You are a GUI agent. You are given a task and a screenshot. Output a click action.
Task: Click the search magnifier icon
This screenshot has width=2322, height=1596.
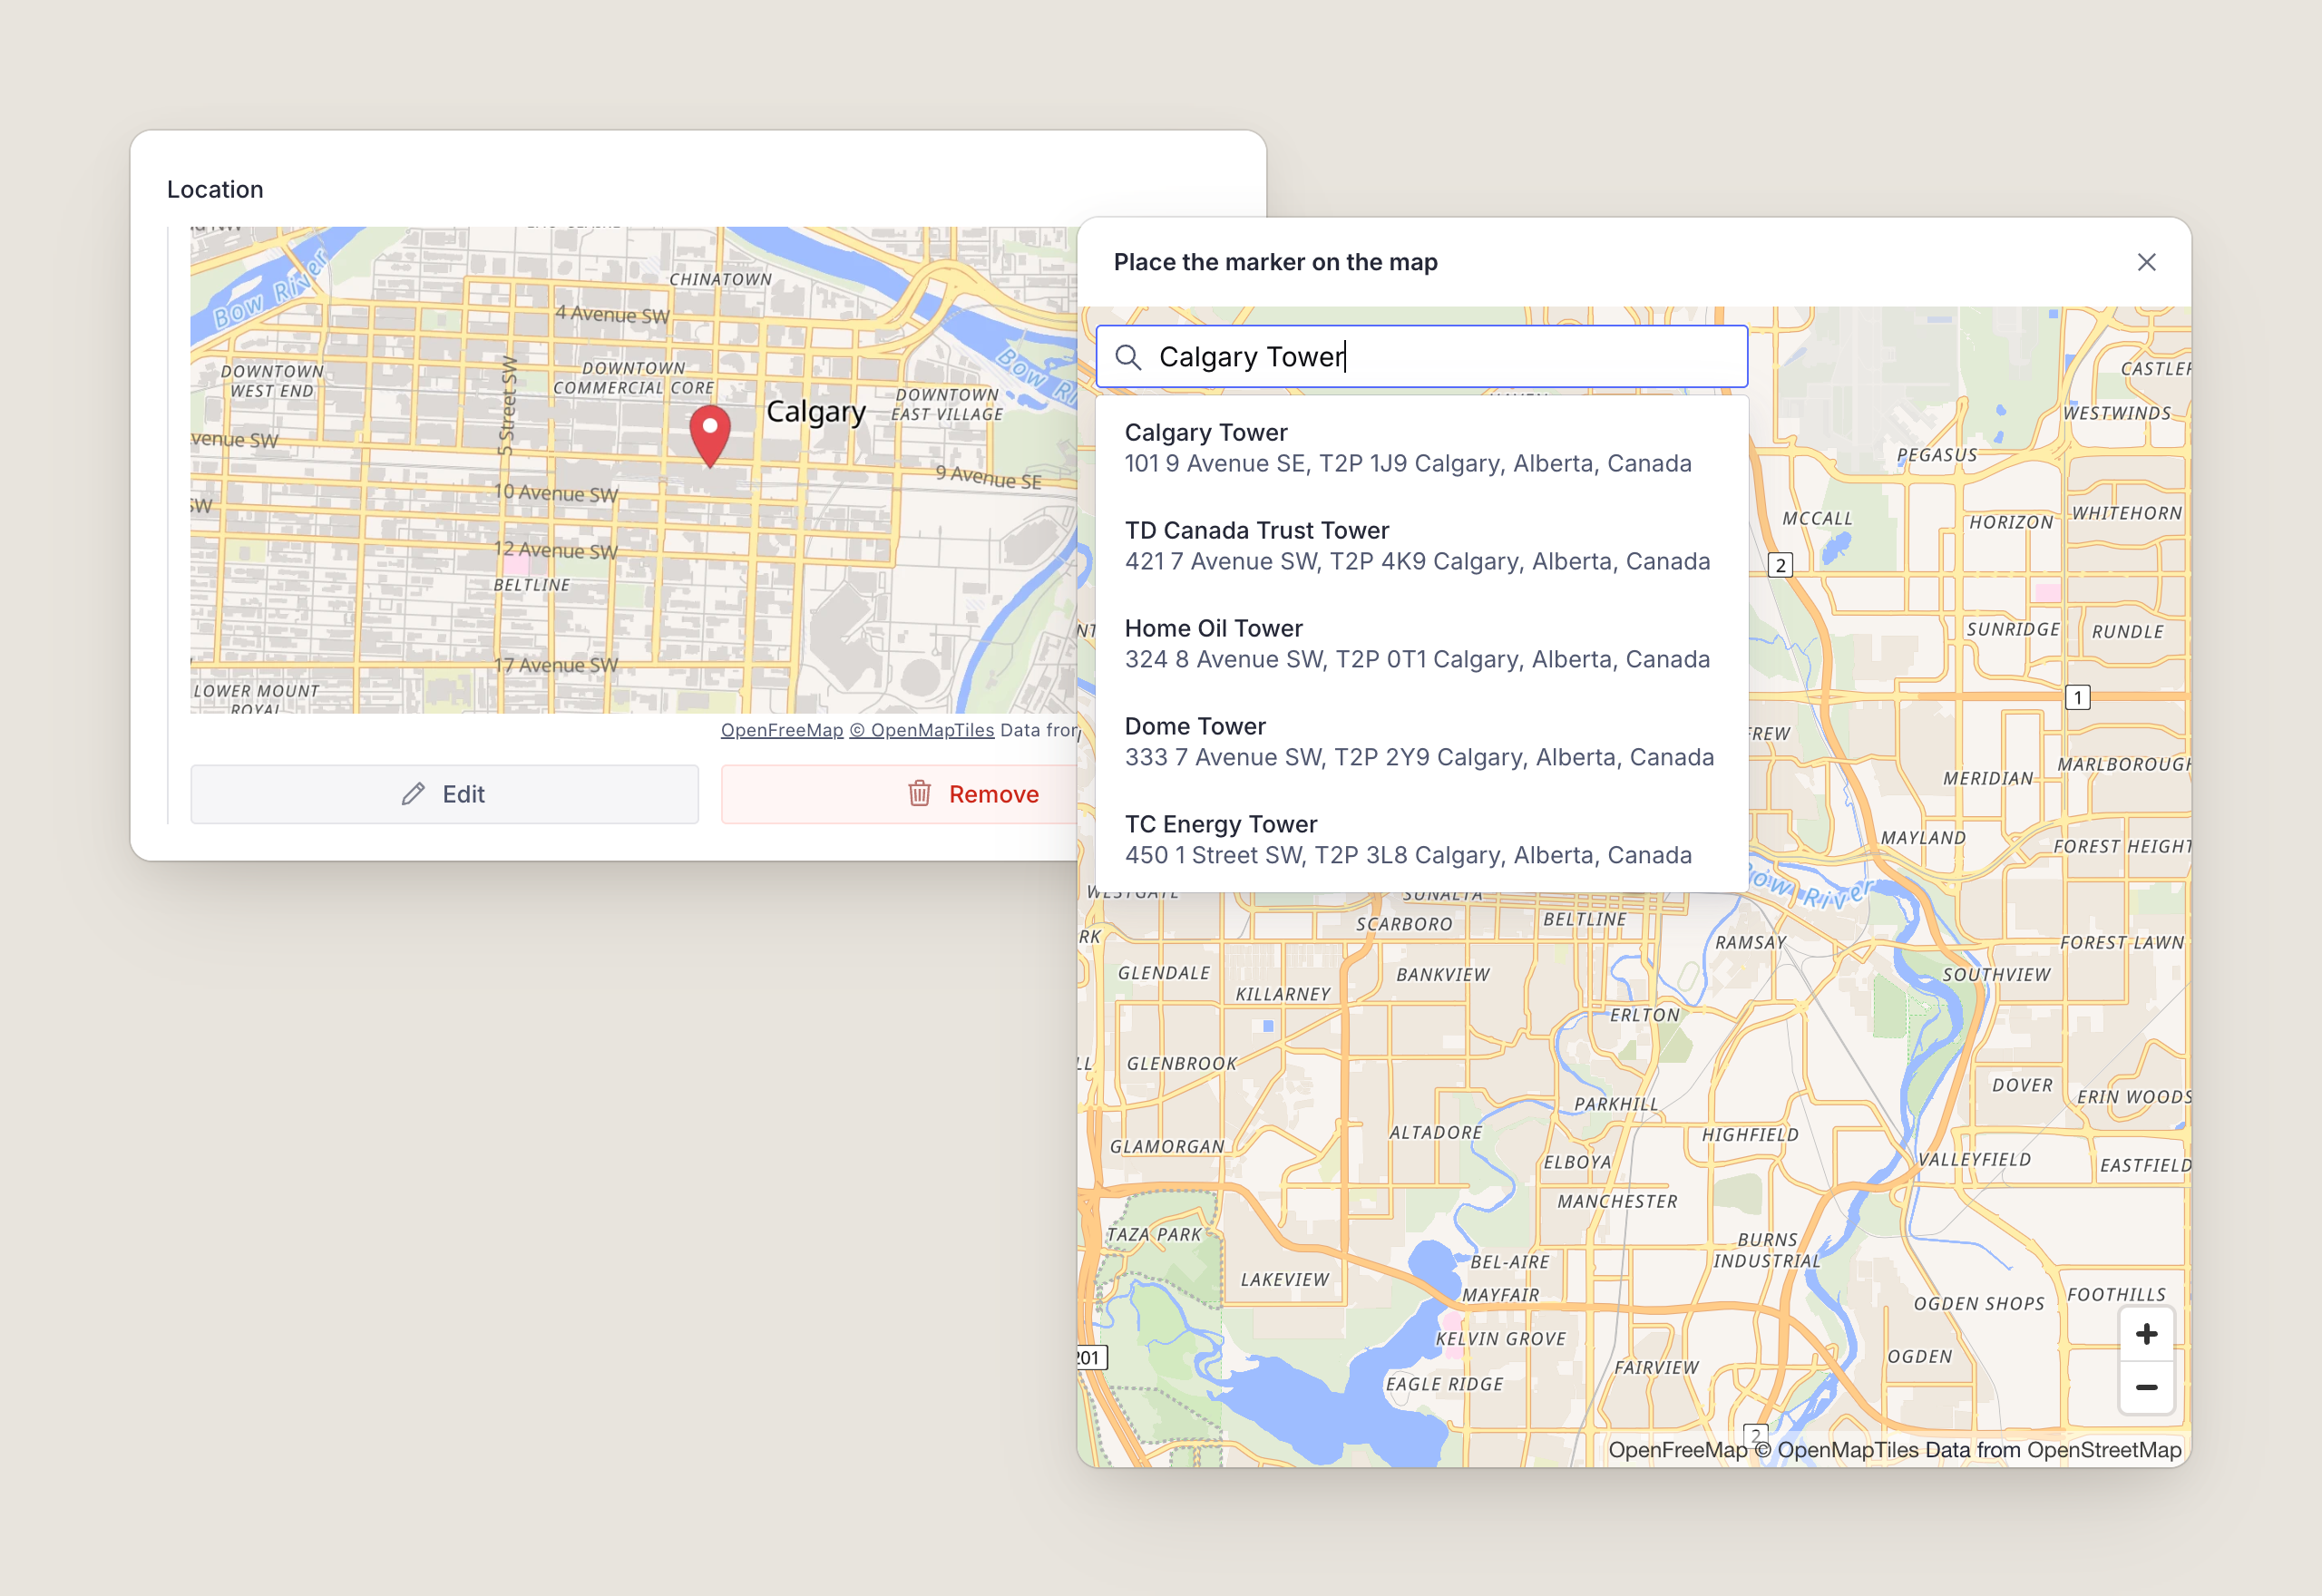click(1128, 357)
